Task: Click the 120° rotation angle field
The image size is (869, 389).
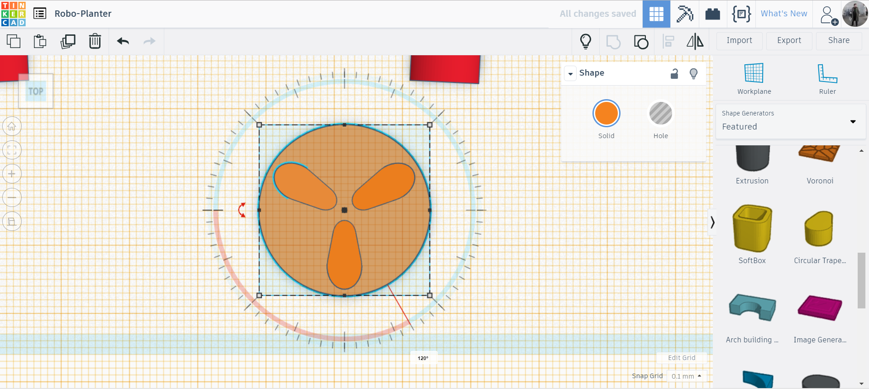Action: (x=423, y=358)
